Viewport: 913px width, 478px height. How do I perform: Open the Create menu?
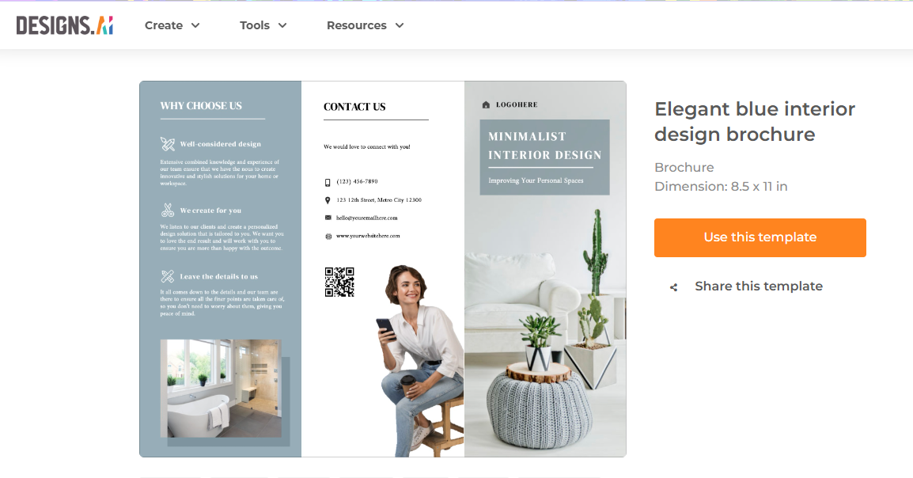165,25
